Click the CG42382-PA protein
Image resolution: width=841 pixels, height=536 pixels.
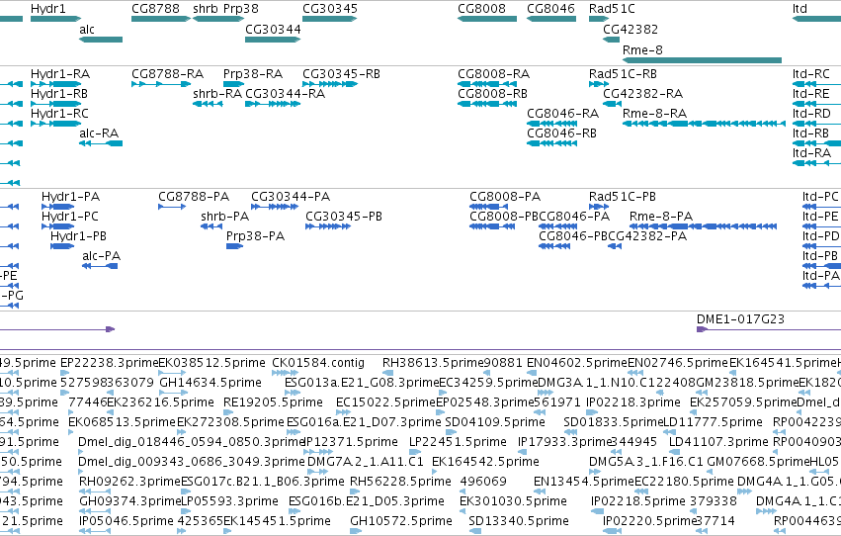615,246
